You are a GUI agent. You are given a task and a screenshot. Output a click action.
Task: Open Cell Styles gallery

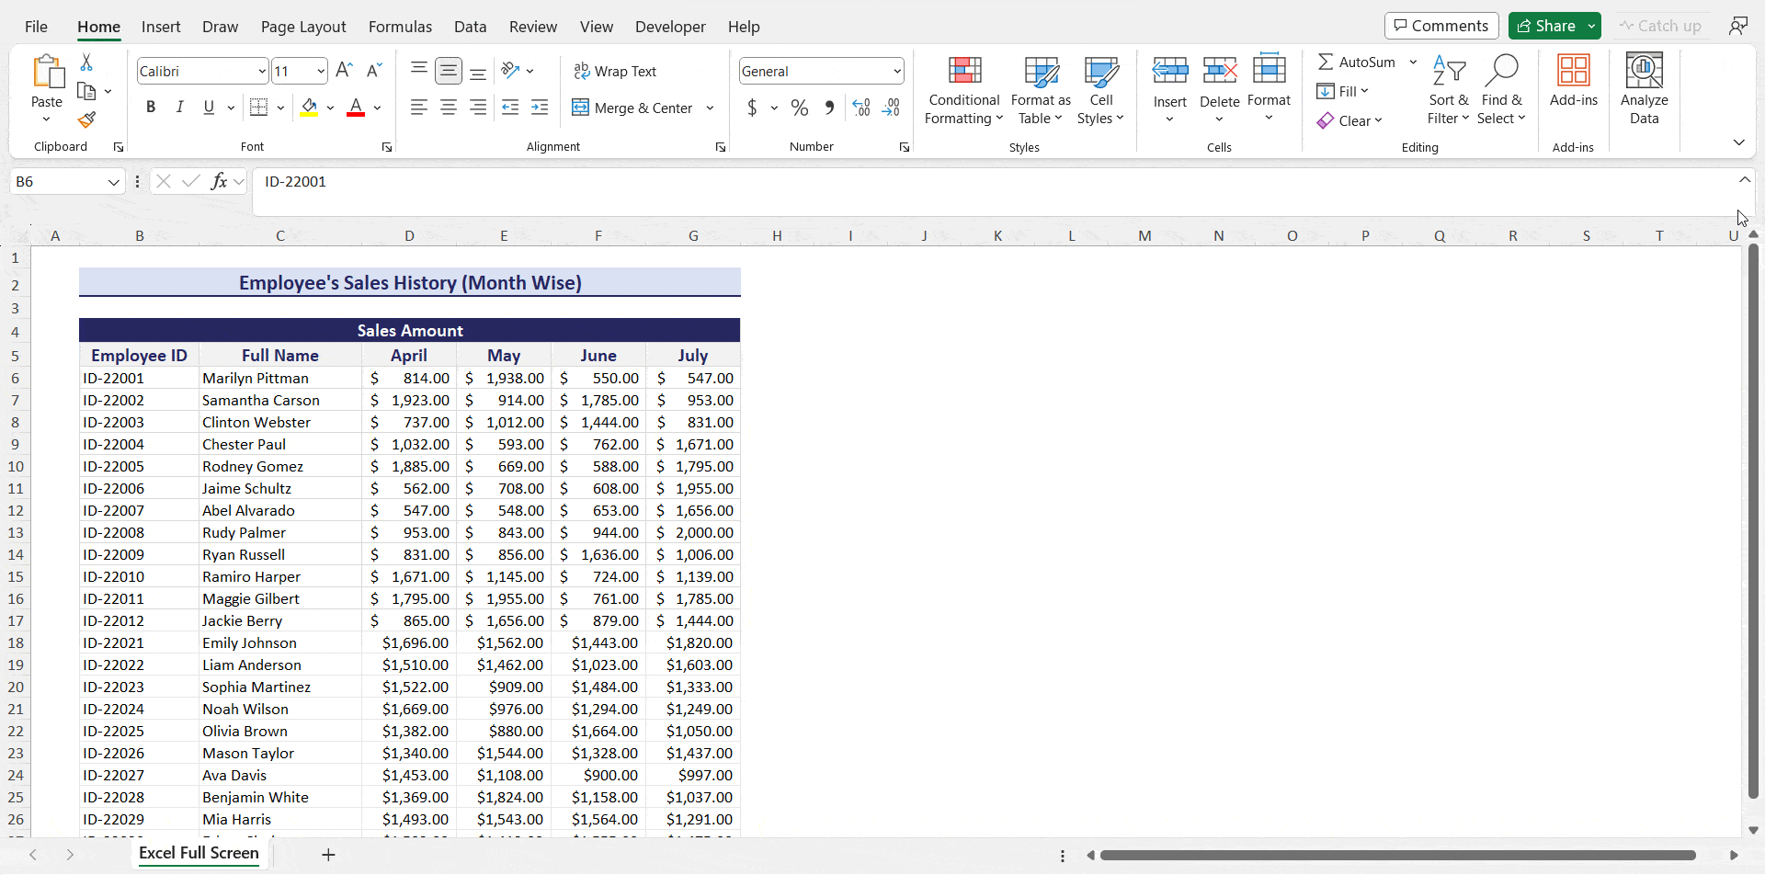1100,90
